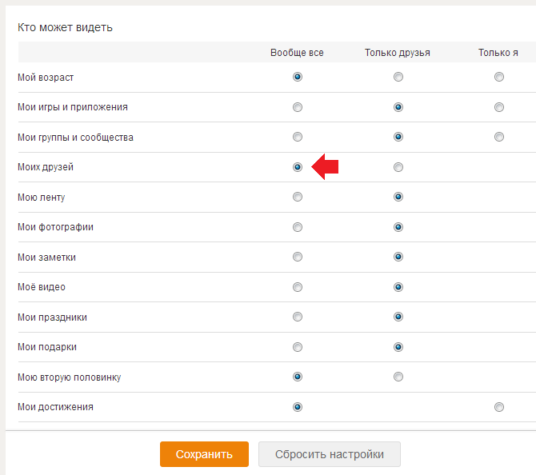Click the selected Вообще все radio for Моих друзей
Image resolution: width=536 pixels, height=475 pixels.
298,167
